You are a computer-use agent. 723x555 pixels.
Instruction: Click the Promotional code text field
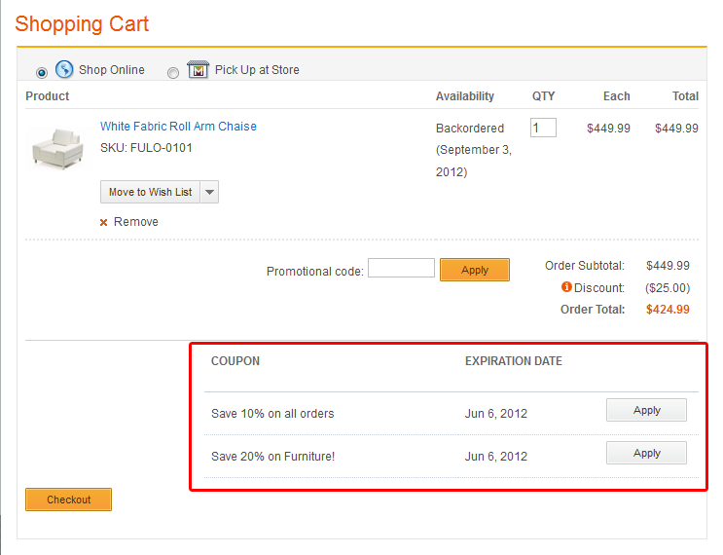(401, 268)
